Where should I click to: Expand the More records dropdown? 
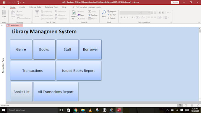point(93,19)
